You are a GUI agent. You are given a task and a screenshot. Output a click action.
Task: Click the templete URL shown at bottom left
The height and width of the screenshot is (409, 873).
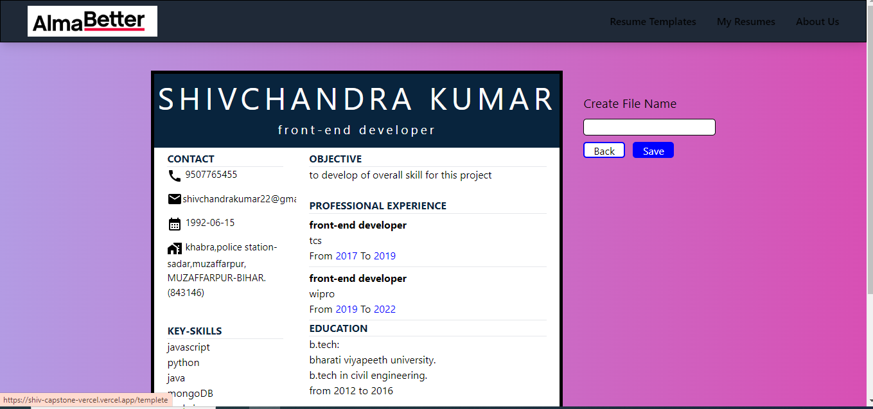point(85,399)
